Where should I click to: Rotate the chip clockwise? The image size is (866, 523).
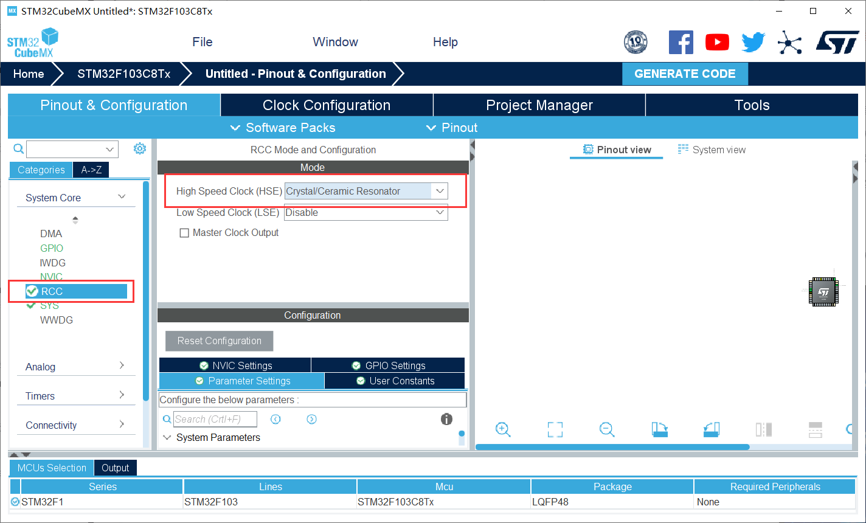pyautogui.click(x=659, y=429)
